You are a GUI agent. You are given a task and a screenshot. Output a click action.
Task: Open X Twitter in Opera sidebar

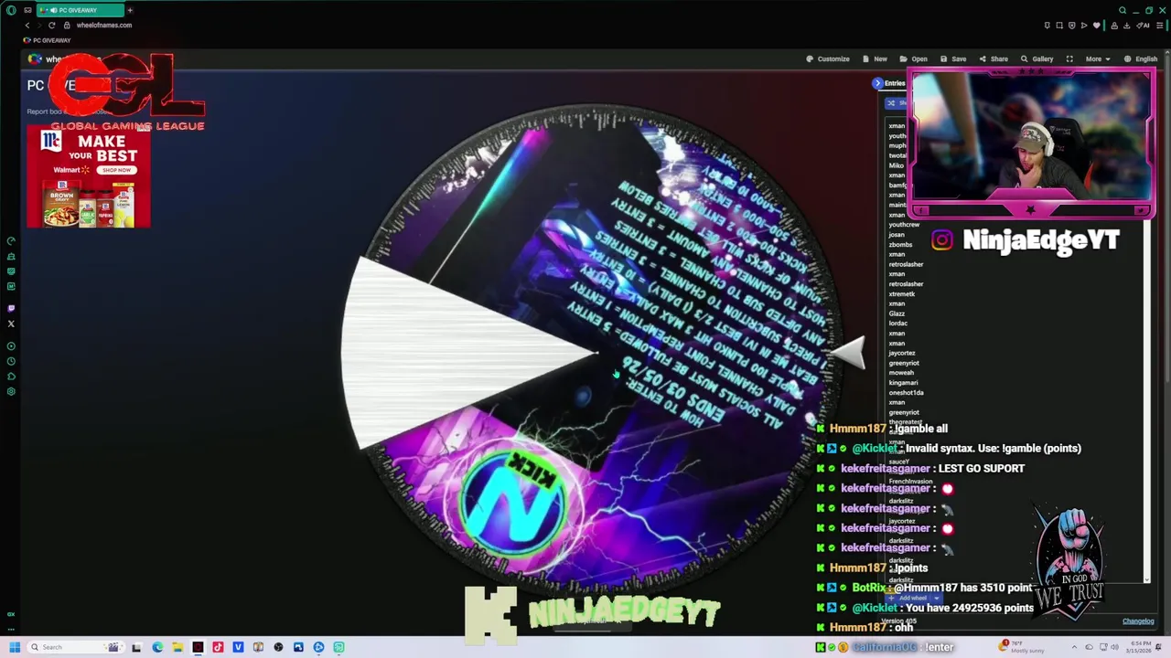point(11,324)
